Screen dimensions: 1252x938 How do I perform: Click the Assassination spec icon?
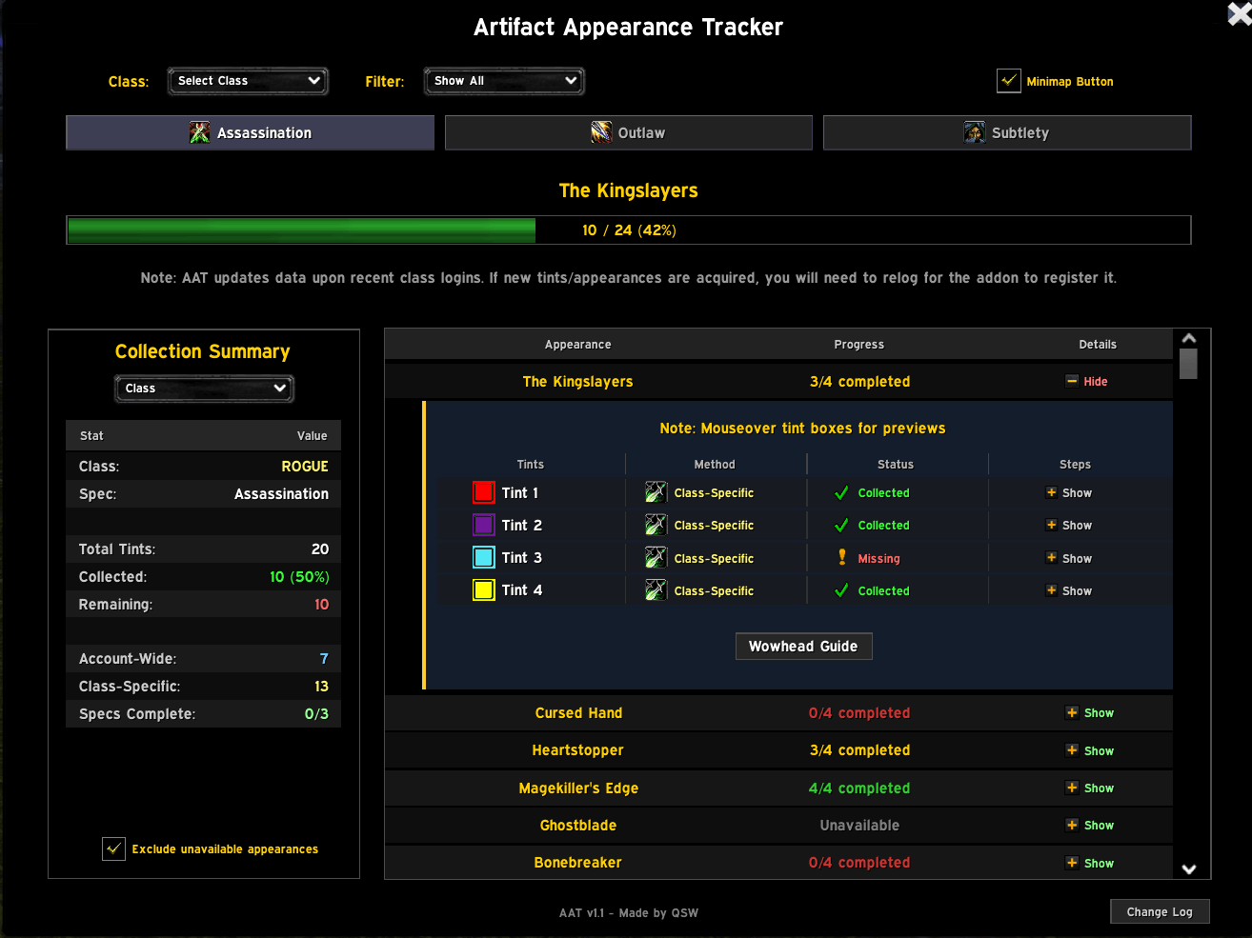pos(199,133)
